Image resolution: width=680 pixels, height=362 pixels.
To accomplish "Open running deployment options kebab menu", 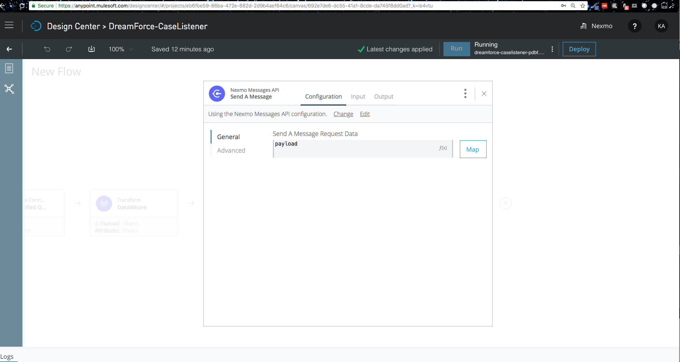I will (x=552, y=49).
